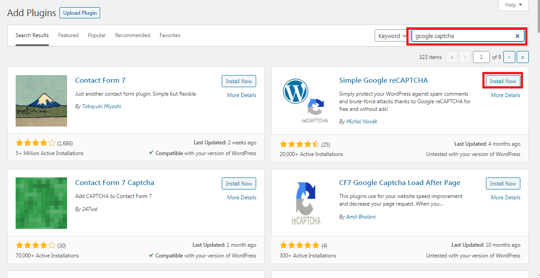540x278 pixels.
Task: Click the Contact Form 7 star rating
Action: [35, 143]
